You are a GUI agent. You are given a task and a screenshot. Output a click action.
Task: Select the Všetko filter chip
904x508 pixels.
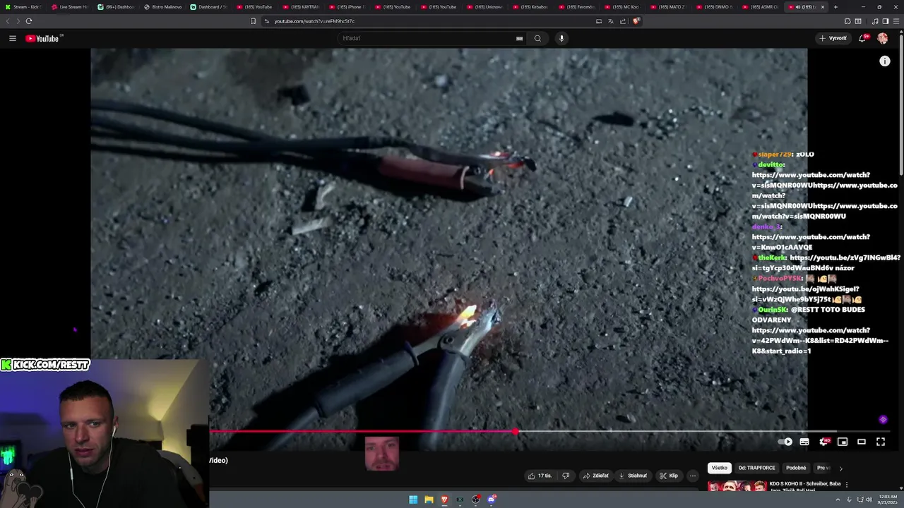(x=719, y=468)
